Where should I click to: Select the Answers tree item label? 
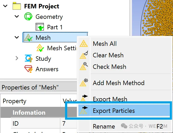[x=47, y=69]
